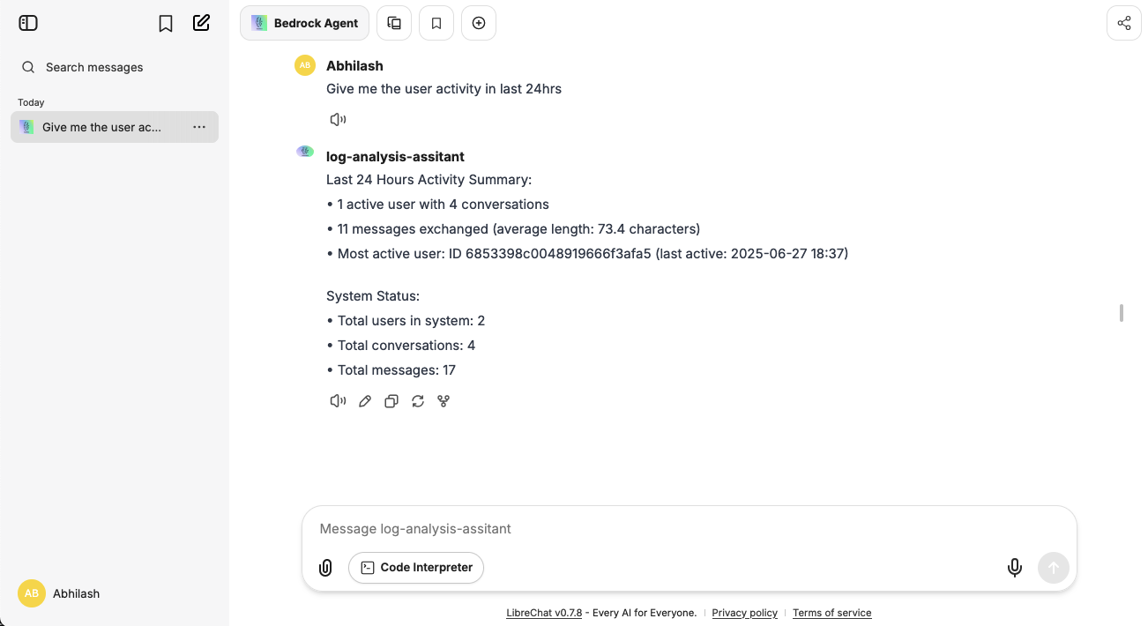The width and height of the screenshot is (1148, 626).
Task: Toggle the sidebar panel
Action: pyautogui.click(x=27, y=23)
